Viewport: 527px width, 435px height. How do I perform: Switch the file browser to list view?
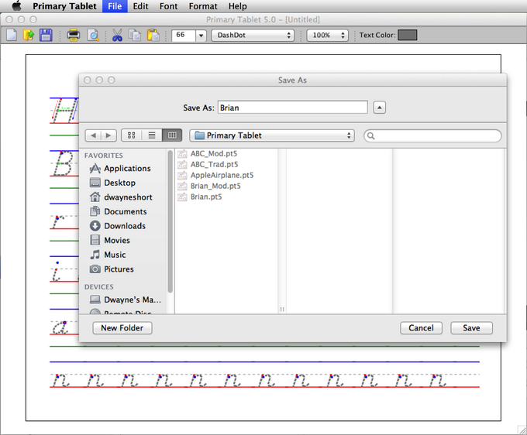[x=151, y=135]
